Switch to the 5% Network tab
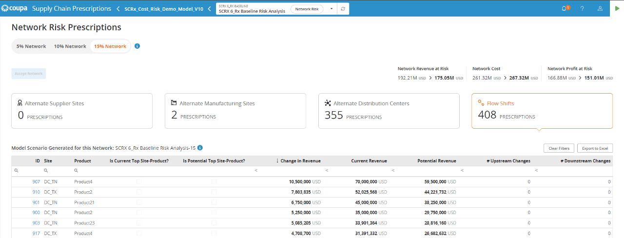624x238 pixels. pyautogui.click(x=31, y=46)
